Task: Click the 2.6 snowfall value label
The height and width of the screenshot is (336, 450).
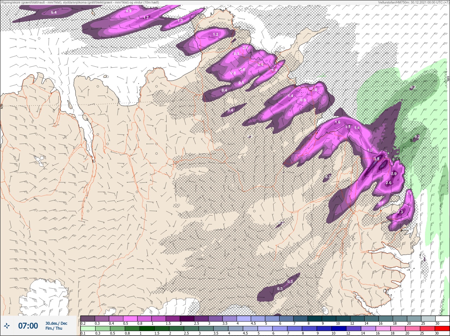Action: [x=388, y=183]
